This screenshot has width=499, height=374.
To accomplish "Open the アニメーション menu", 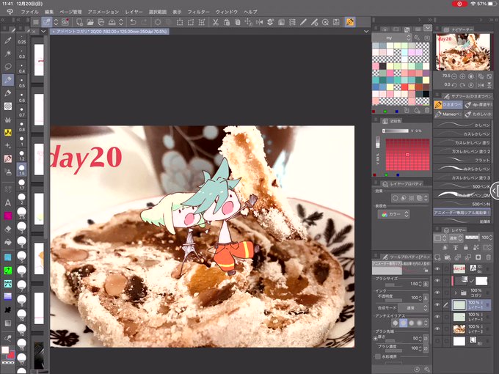I will [103, 12].
